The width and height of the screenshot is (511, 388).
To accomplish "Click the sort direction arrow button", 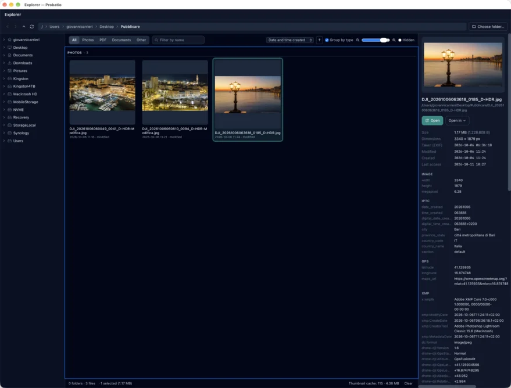I will tap(319, 40).
